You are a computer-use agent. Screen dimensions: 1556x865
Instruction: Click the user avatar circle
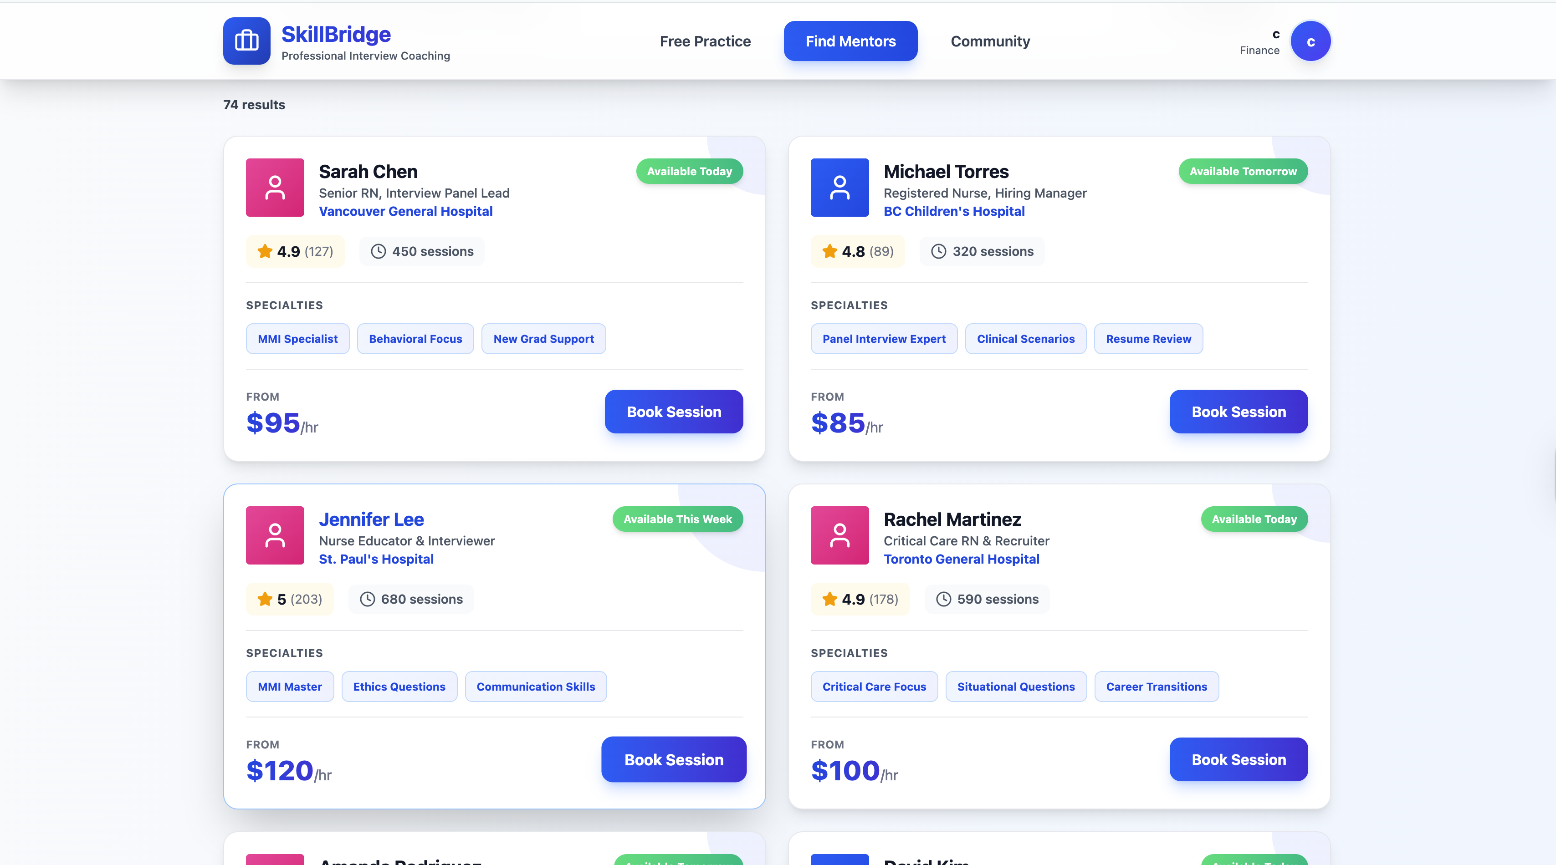(1310, 41)
